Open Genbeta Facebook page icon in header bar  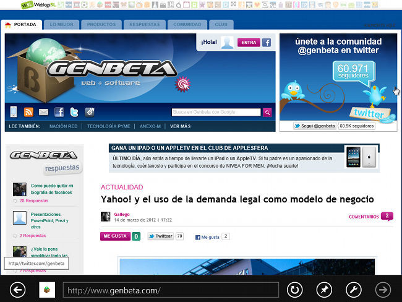click(59, 112)
